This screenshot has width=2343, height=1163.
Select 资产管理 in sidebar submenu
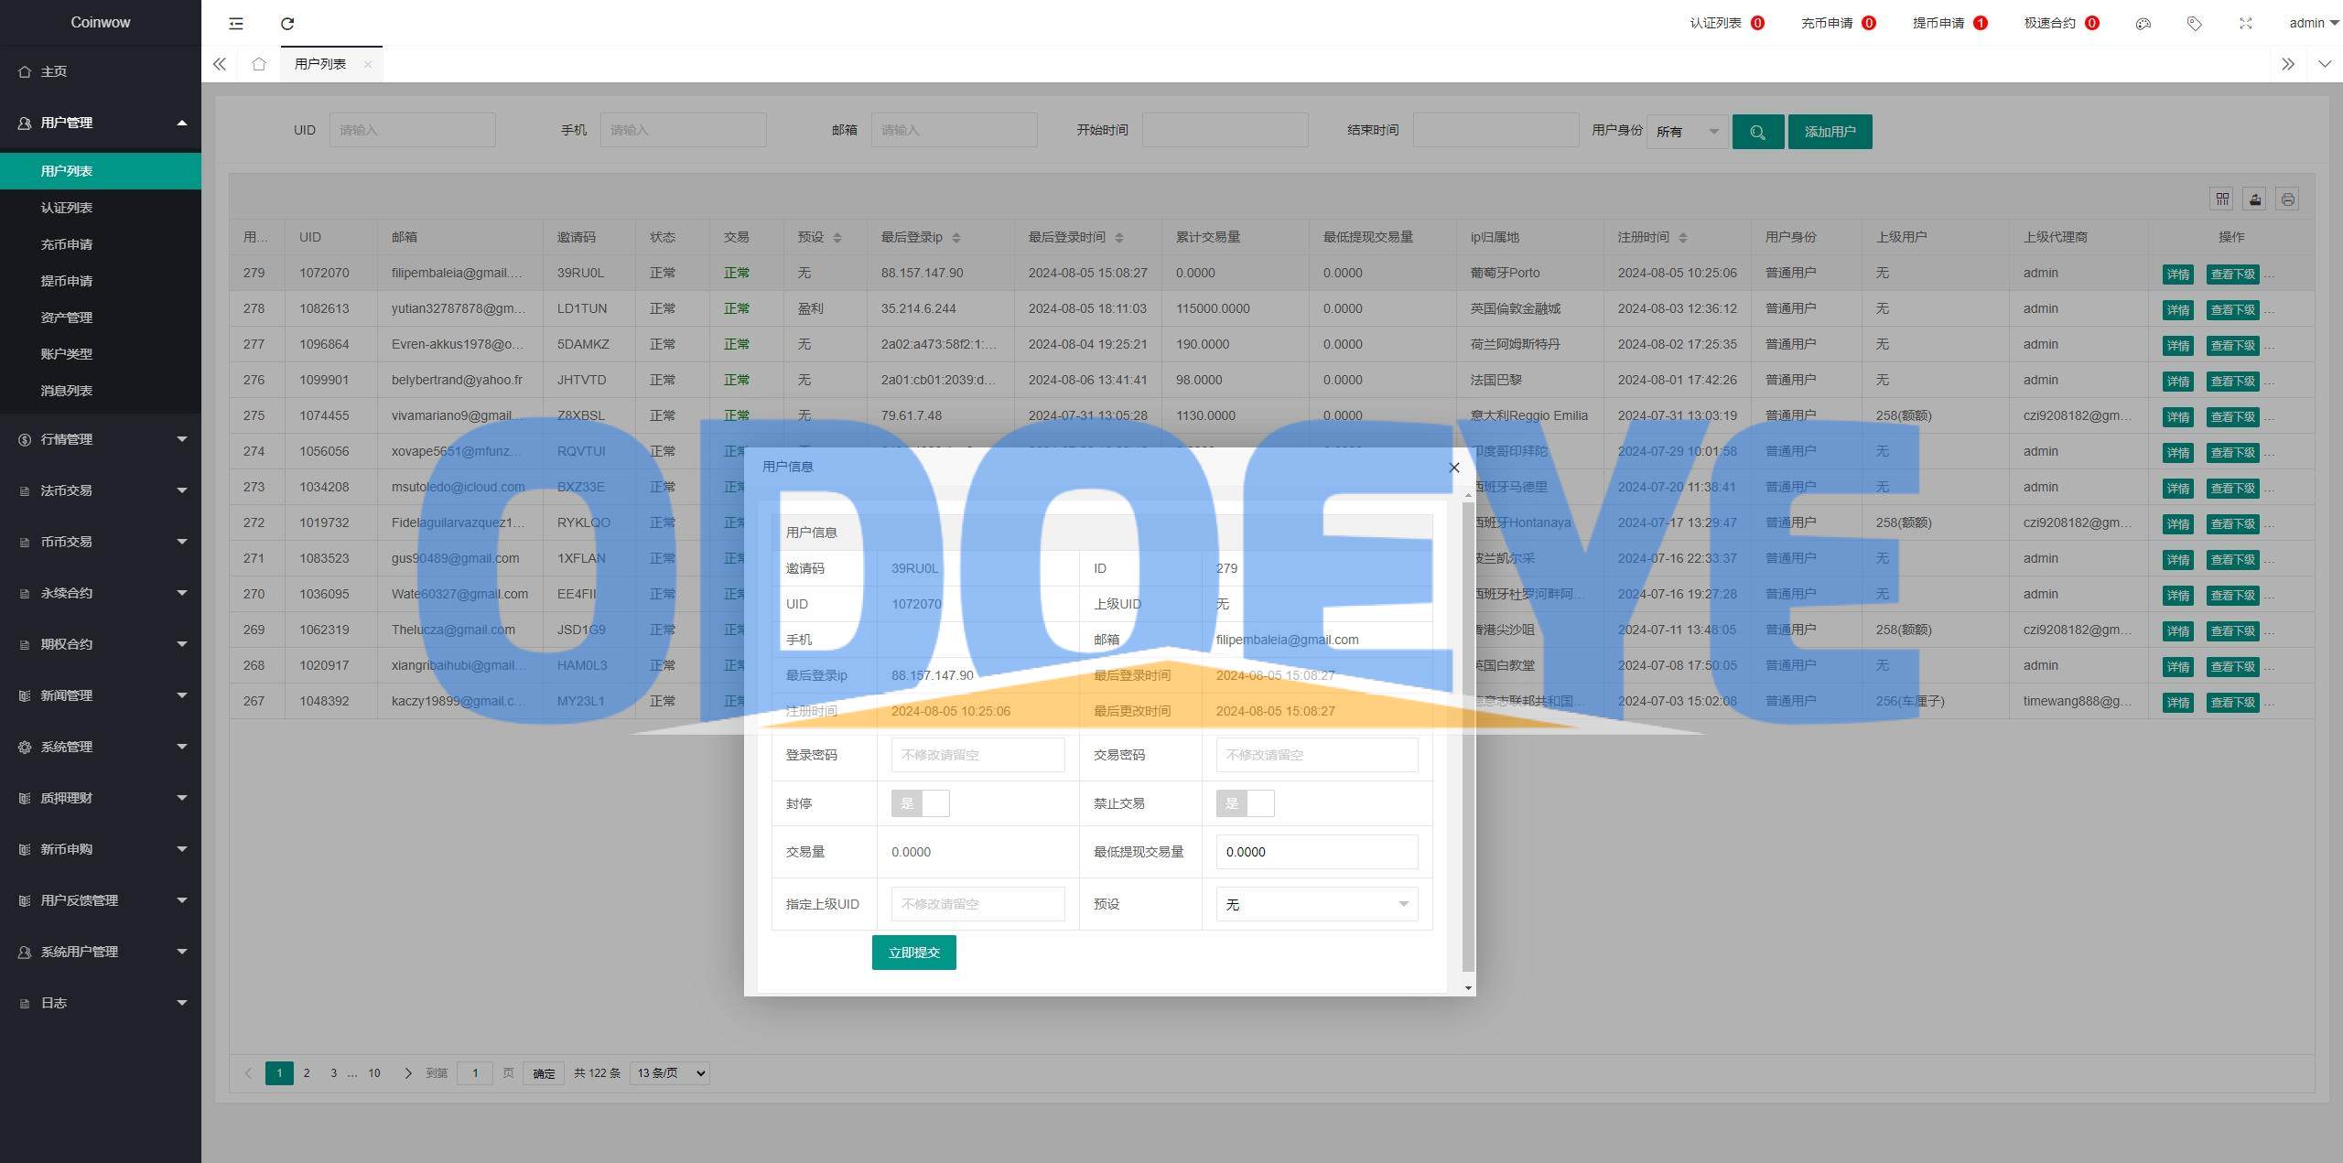coord(101,318)
